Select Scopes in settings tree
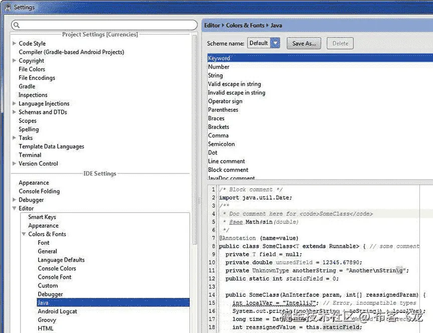Image resolution: width=433 pixels, height=333 pixels. 27,121
